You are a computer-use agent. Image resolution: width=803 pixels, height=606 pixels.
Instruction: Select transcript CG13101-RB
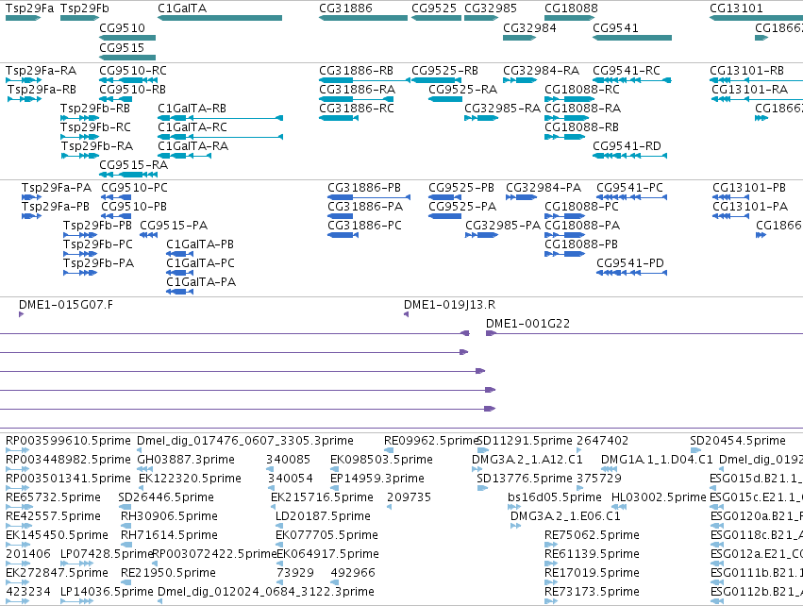756,80
